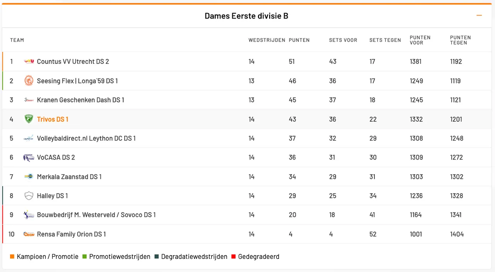Click the Dames Eerste divisie B title
Image resolution: width=495 pixels, height=272 pixels.
point(246,16)
